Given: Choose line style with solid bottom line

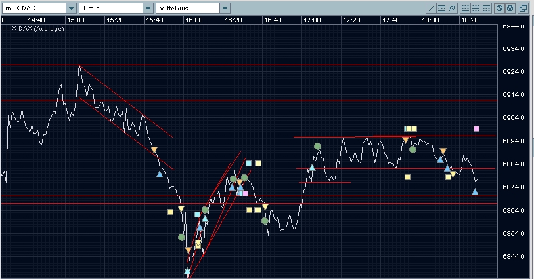Looking at the screenshot, I should 465,8.
